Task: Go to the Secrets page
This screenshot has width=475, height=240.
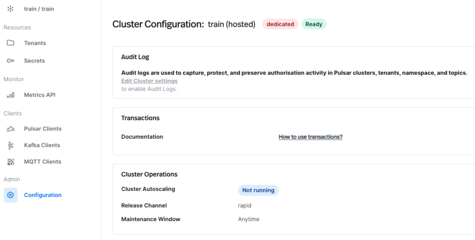Action: [x=34, y=61]
